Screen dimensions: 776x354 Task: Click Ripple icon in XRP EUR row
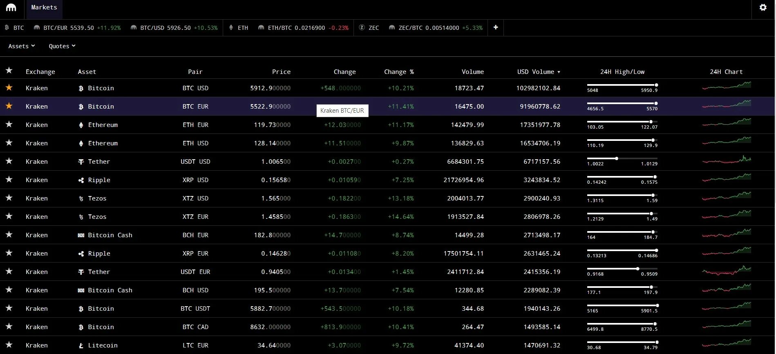81,254
